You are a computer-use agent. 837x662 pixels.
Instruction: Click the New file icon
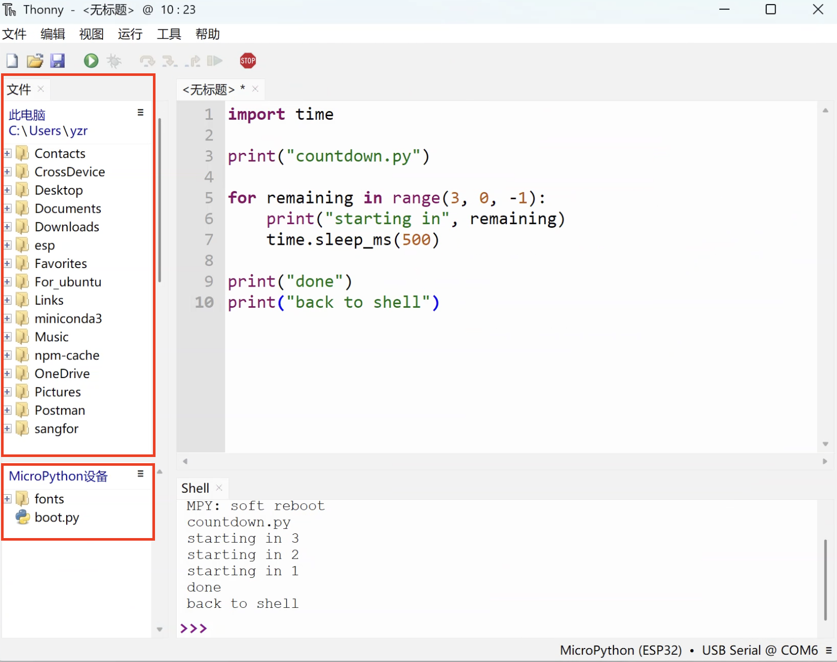click(x=12, y=61)
